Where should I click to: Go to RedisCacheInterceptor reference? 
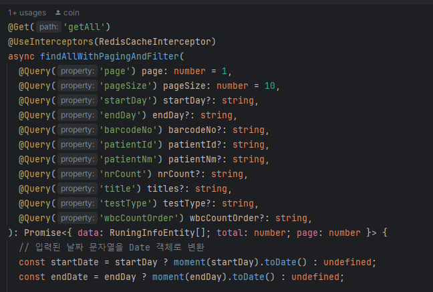tap(154, 41)
